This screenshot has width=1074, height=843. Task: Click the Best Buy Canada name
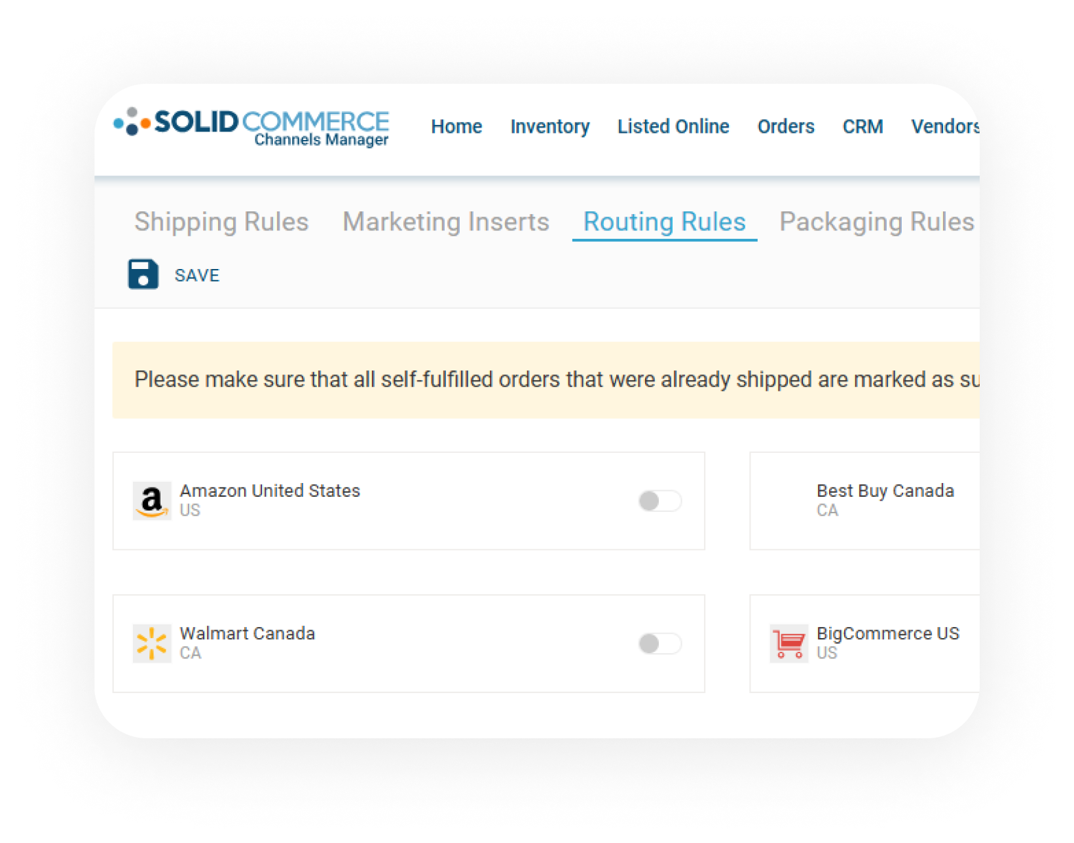coord(885,491)
